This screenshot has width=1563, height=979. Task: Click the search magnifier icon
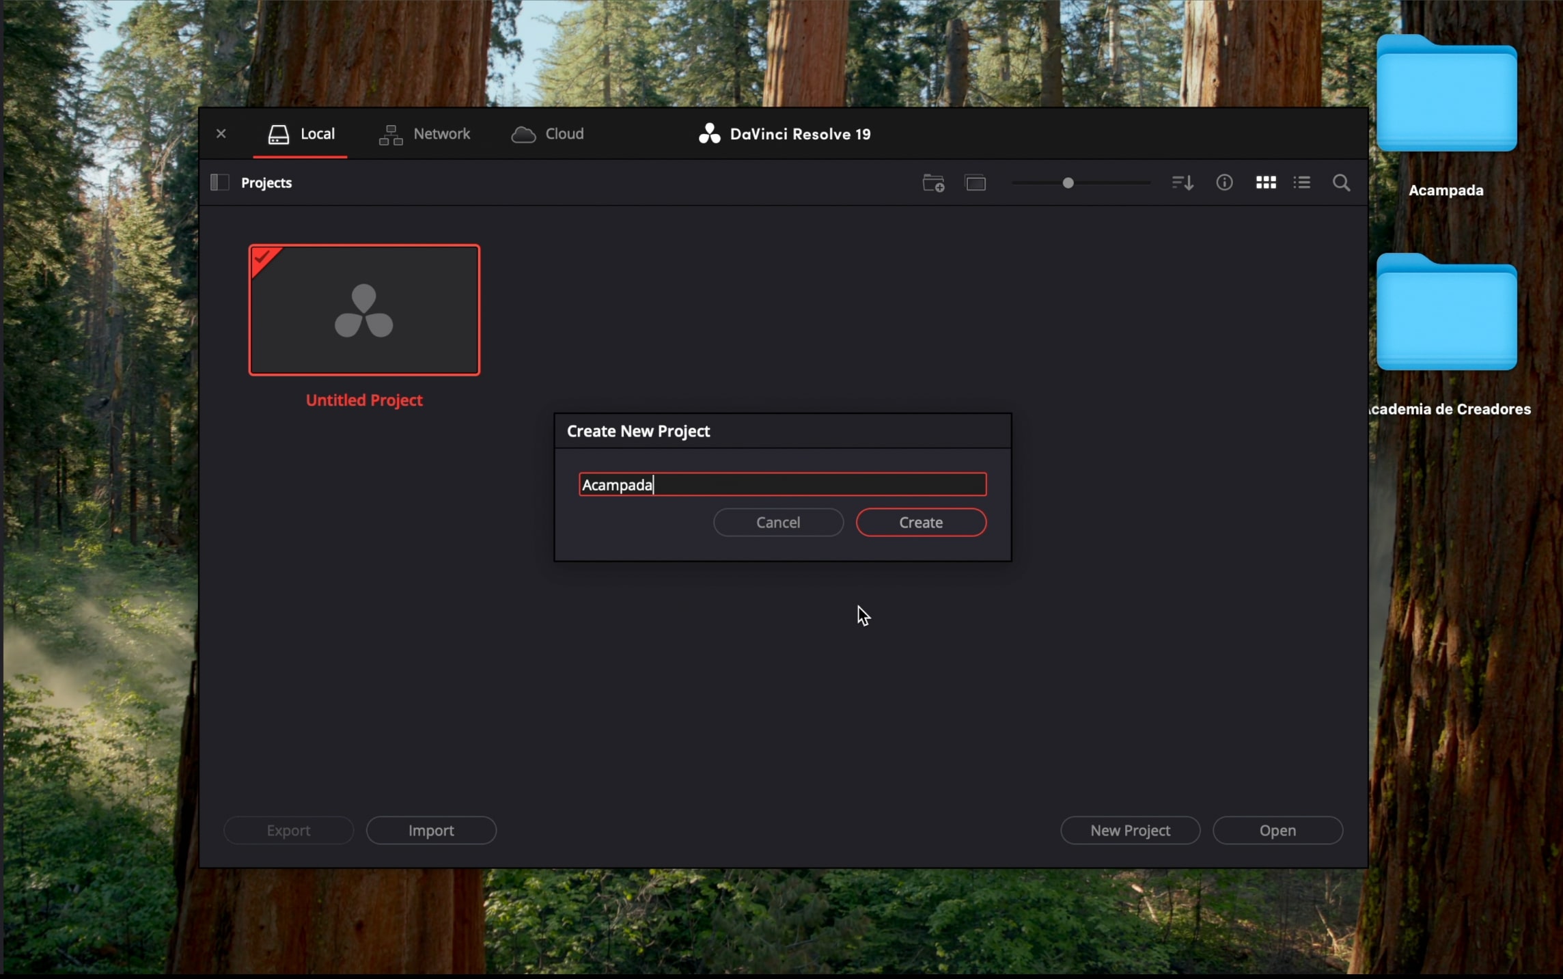(1341, 183)
